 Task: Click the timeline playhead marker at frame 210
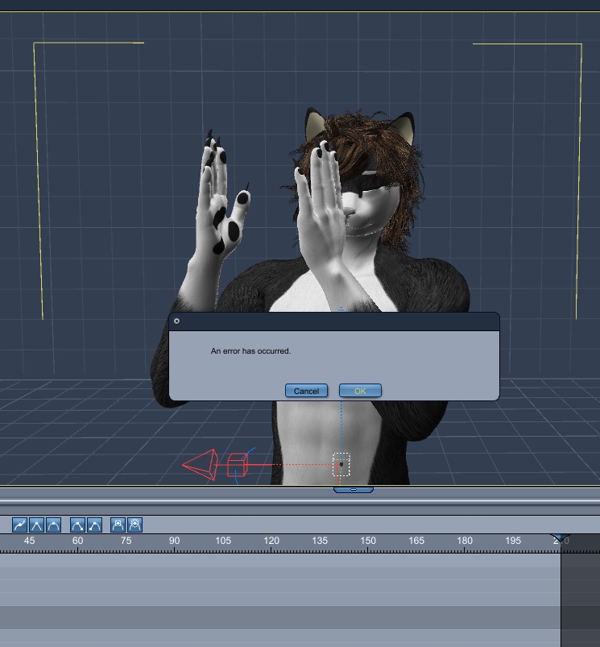561,538
